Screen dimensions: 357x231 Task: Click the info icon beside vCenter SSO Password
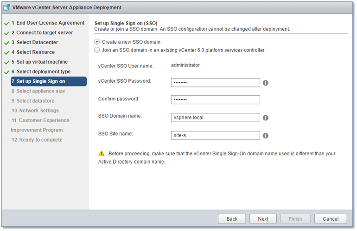[x=266, y=83]
